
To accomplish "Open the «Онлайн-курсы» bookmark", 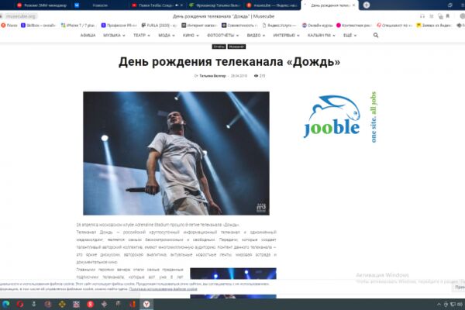I will click(317, 26).
